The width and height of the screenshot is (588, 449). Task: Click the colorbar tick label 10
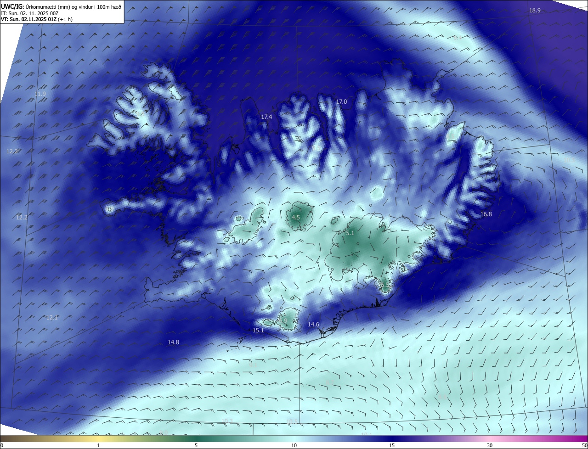click(294, 445)
